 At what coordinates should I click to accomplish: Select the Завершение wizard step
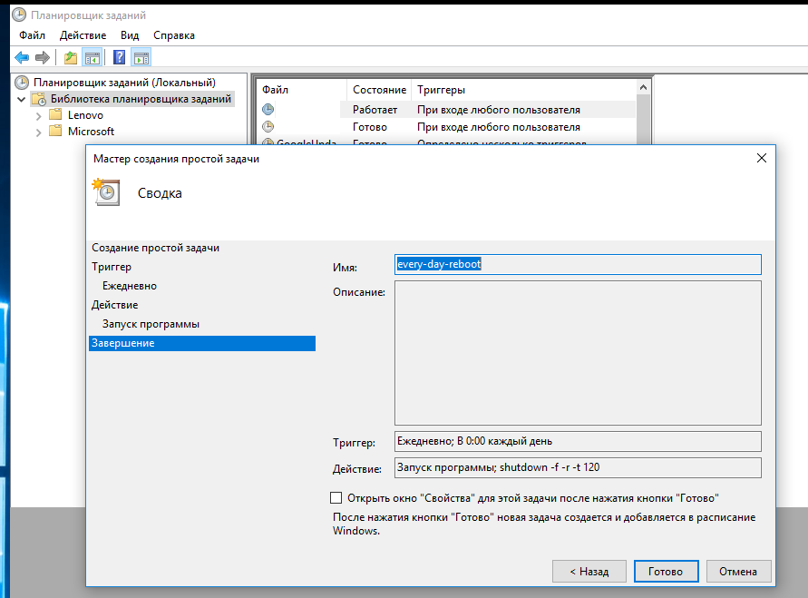202,343
